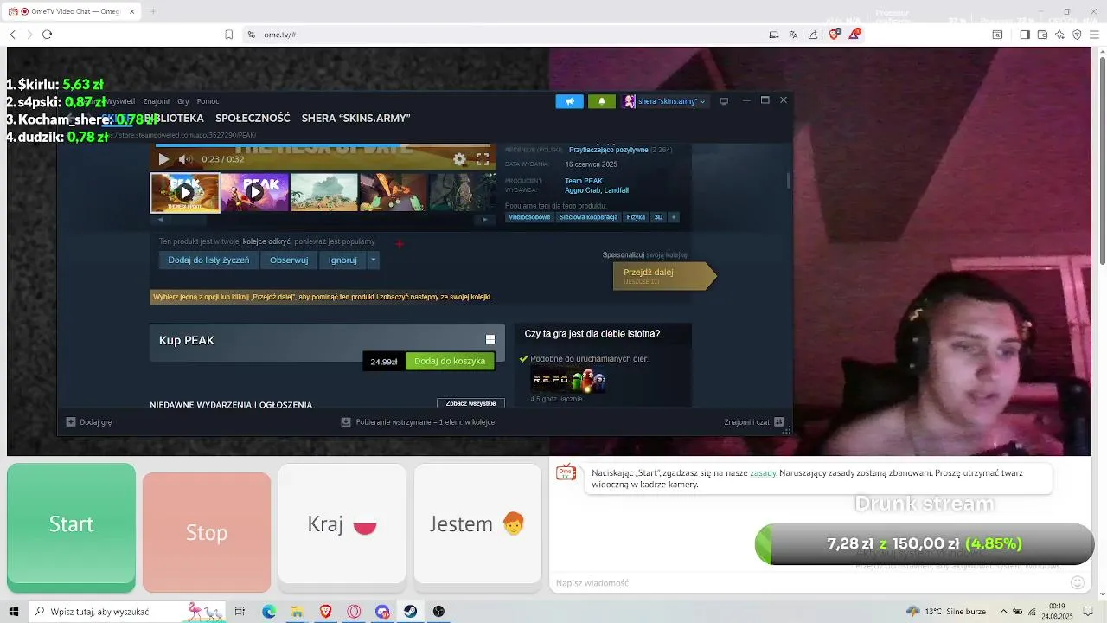Open SHERA "SKINS.ARMY" profile tab

click(x=355, y=118)
